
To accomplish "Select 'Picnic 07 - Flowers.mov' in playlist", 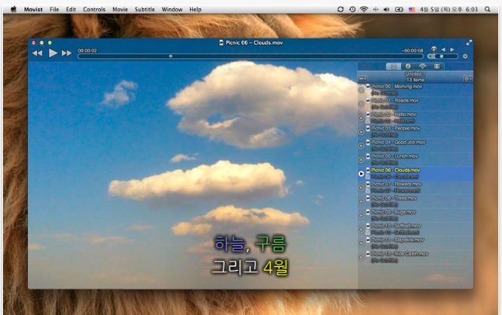I will point(396,184).
